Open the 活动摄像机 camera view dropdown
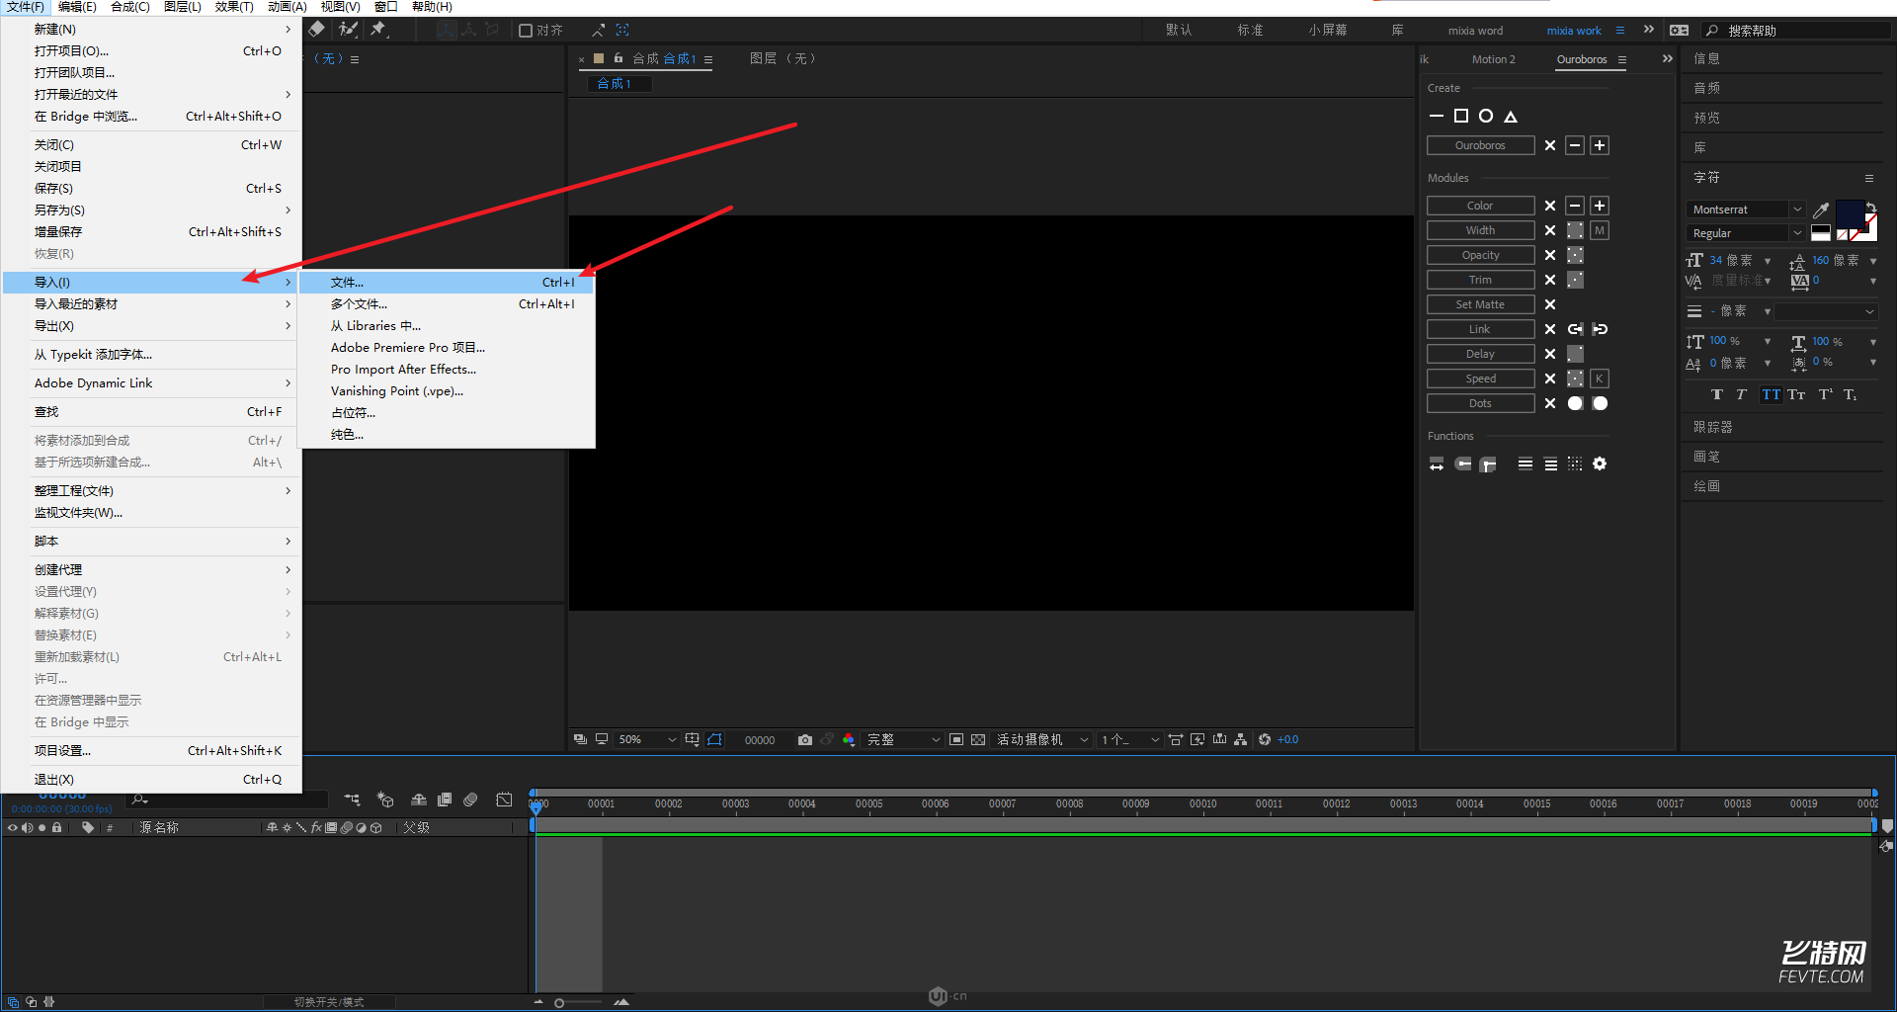 1042,739
